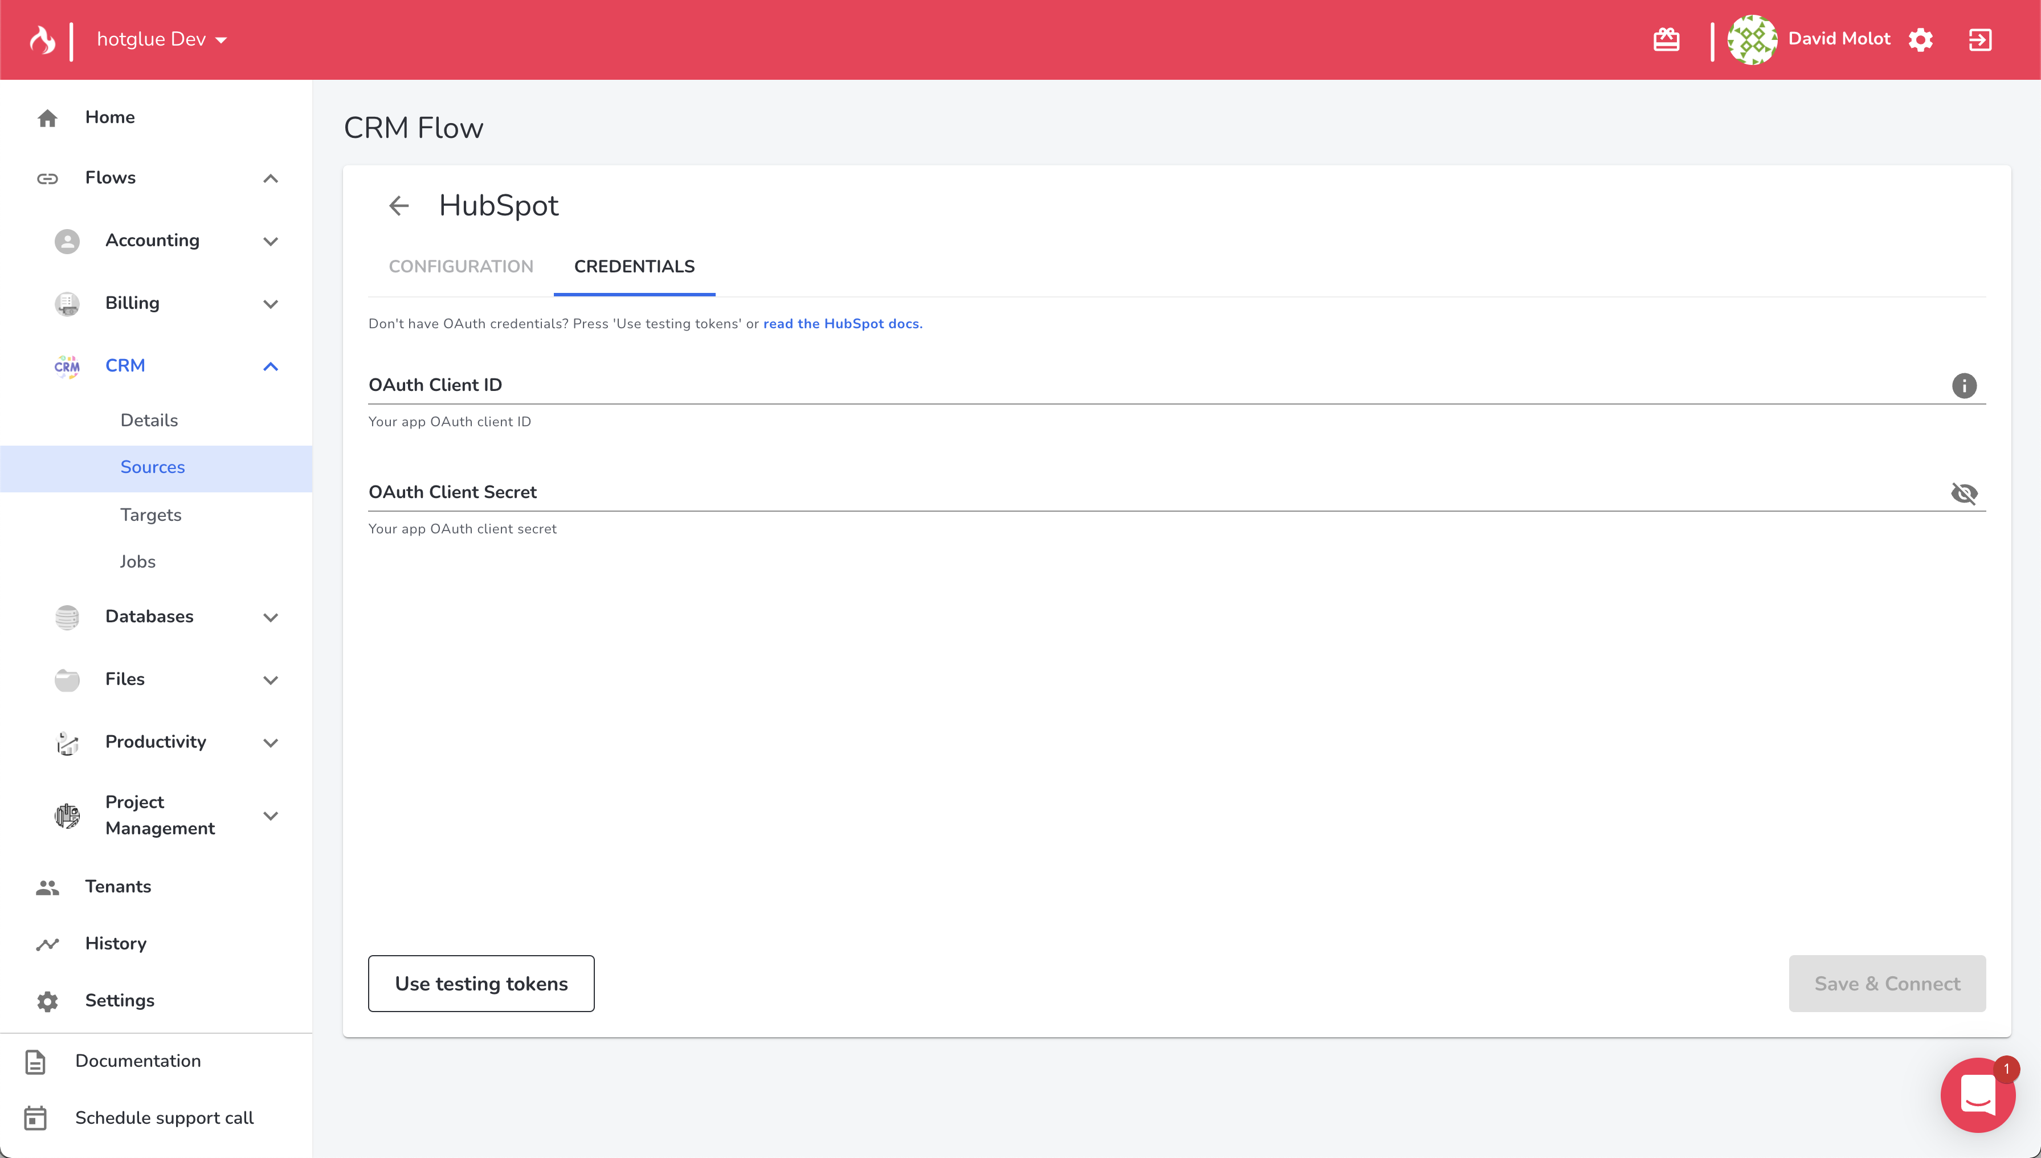The width and height of the screenshot is (2041, 1158).
Task: Click the Flows link icon
Action: 48,178
